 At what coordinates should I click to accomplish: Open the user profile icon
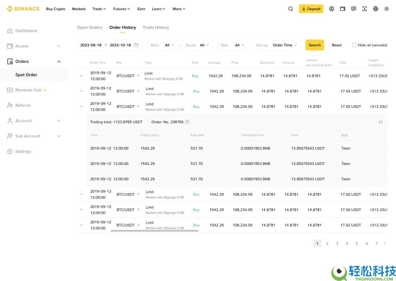(x=332, y=9)
